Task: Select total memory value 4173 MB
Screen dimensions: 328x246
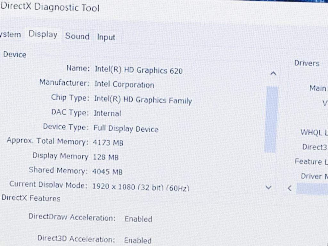Action: pyautogui.click(x=108, y=143)
